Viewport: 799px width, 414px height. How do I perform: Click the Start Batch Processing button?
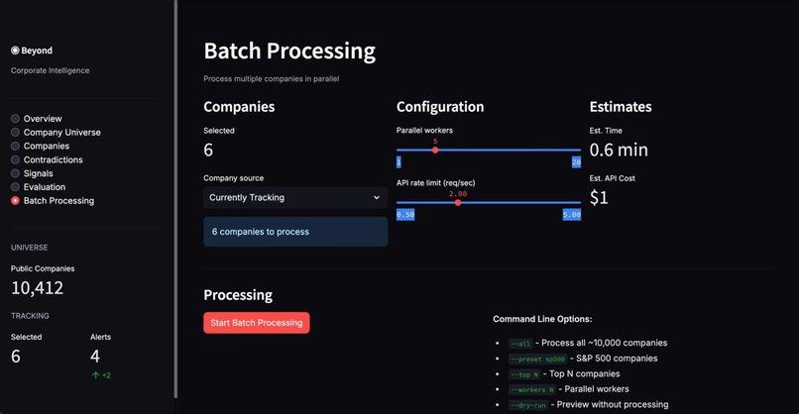click(257, 323)
